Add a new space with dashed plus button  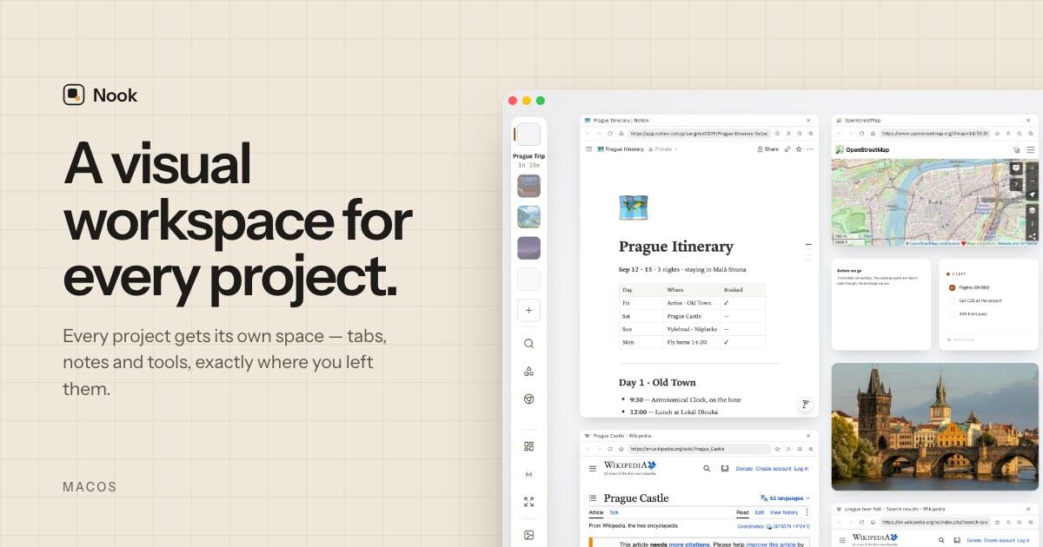pyautogui.click(x=528, y=310)
